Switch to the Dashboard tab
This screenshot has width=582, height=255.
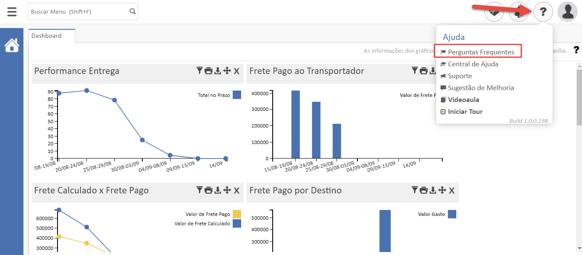point(47,36)
